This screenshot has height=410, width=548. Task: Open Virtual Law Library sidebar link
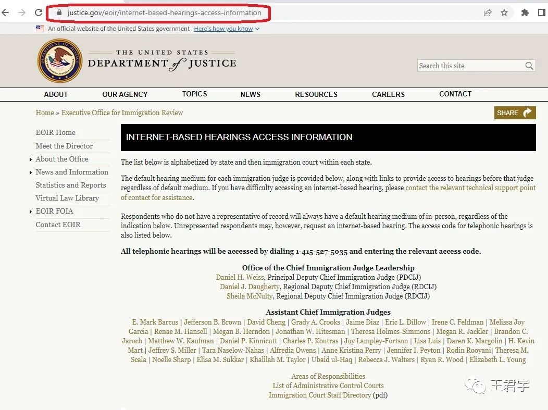[67, 198]
